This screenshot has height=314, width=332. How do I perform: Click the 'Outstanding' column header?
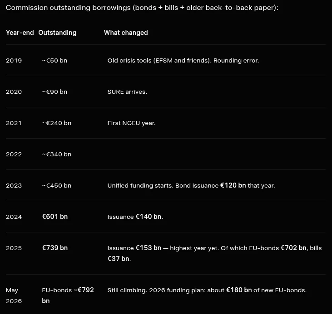pos(57,33)
